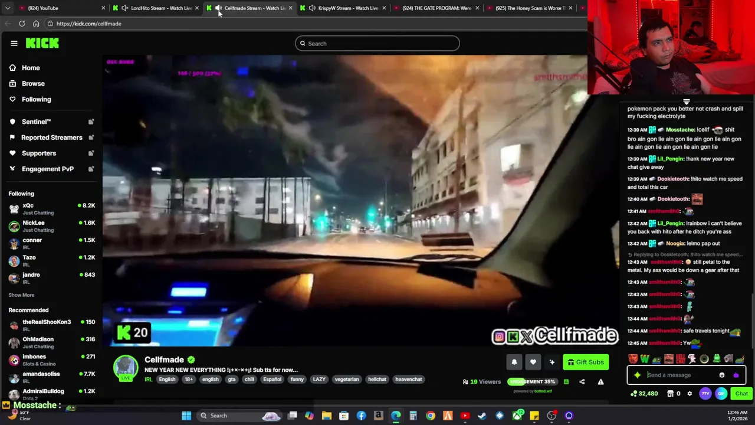Select the gta stream tag
The image size is (755, 425).
click(x=231, y=380)
